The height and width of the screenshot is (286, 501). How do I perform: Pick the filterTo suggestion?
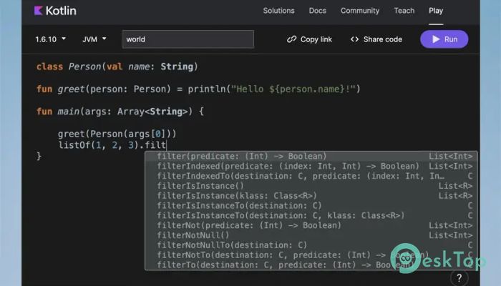311,265
